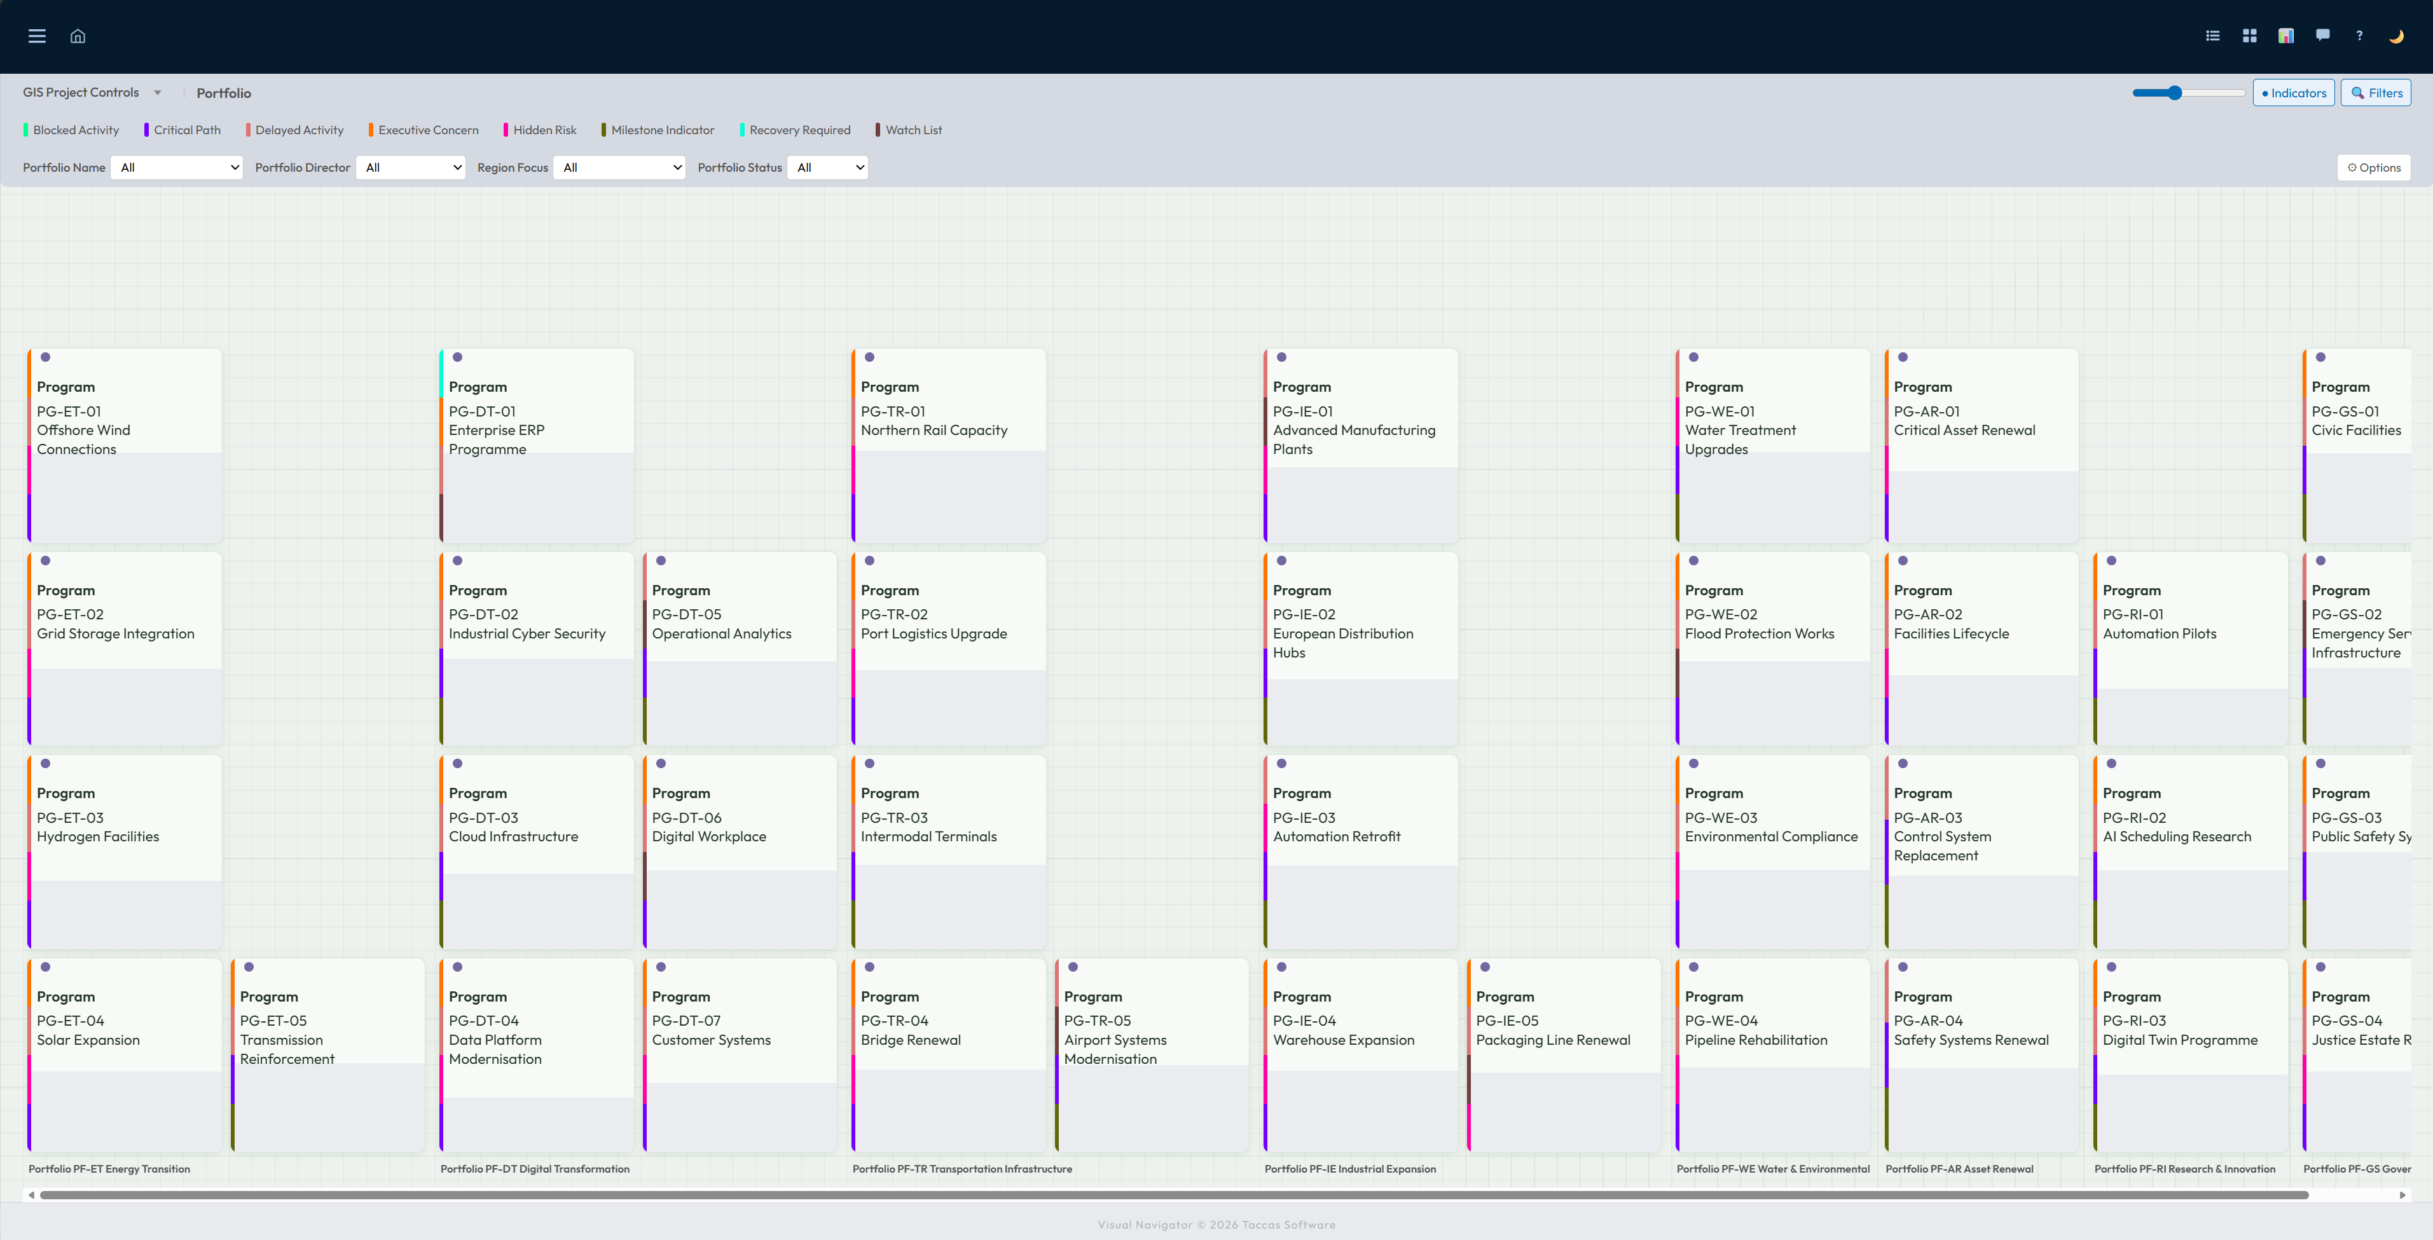
Task: Click status dot on PG-DT-07 card
Action: click(x=661, y=967)
